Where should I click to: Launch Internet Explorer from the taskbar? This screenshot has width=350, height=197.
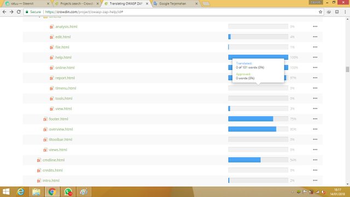[x=21, y=192]
